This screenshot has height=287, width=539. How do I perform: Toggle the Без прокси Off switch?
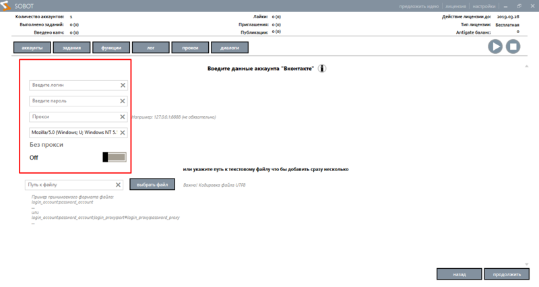[x=114, y=157]
